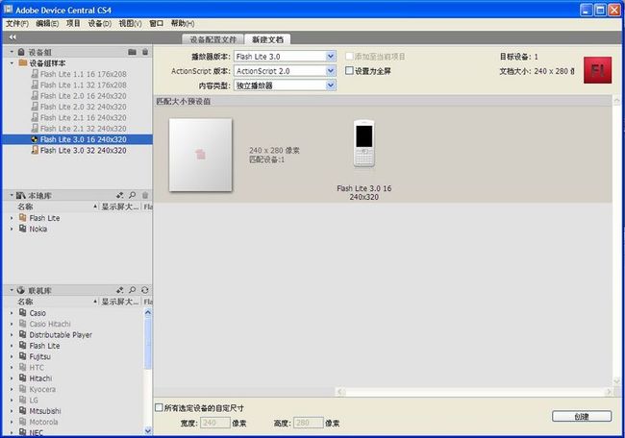Enable the set as fullscreen checkbox
This screenshot has height=438, width=625.
[349, 70]
